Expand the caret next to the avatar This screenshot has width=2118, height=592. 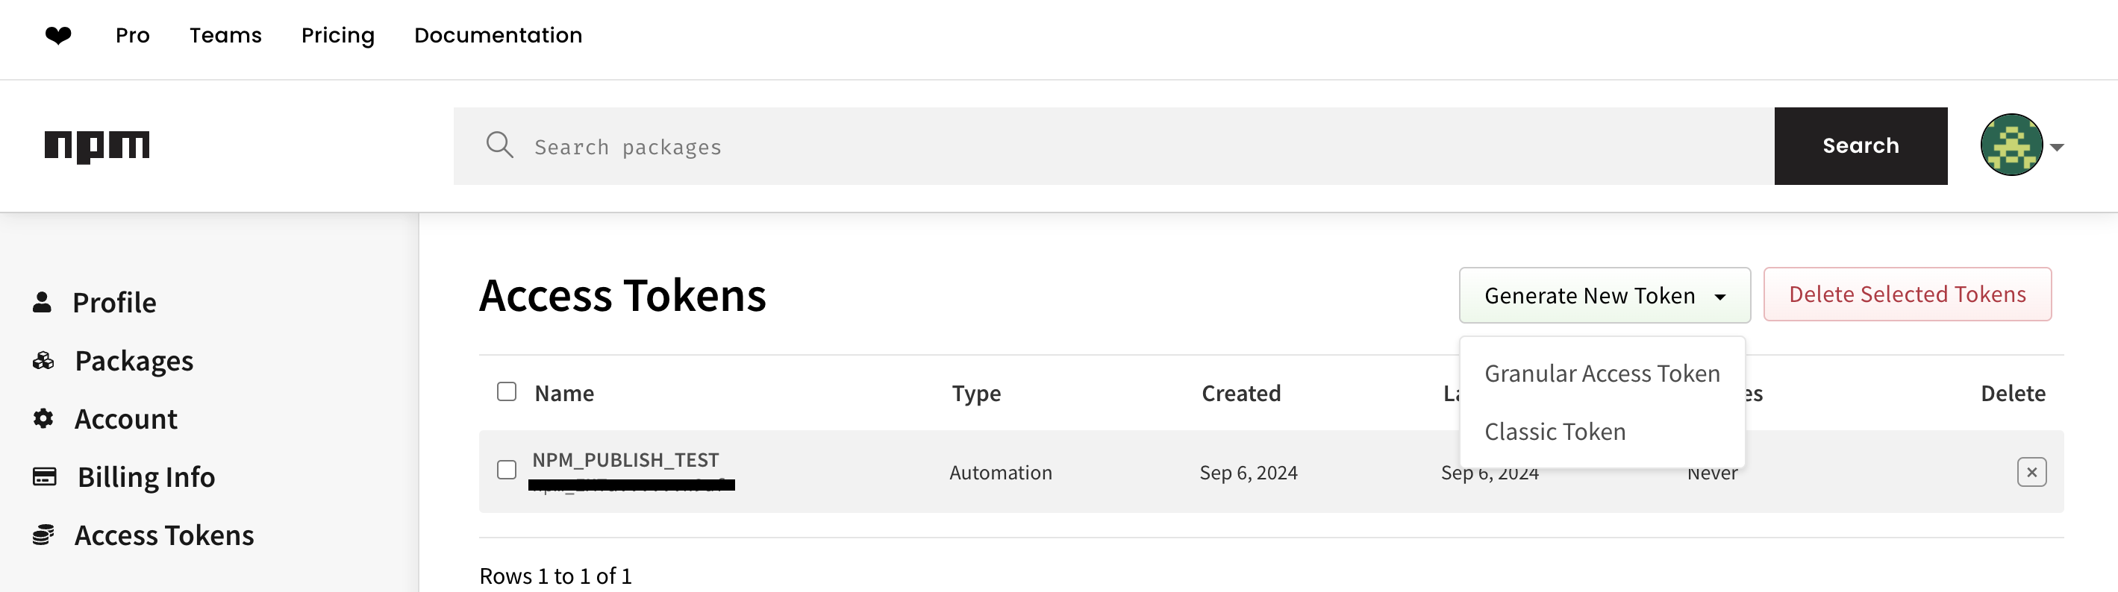coord(2057,147)
